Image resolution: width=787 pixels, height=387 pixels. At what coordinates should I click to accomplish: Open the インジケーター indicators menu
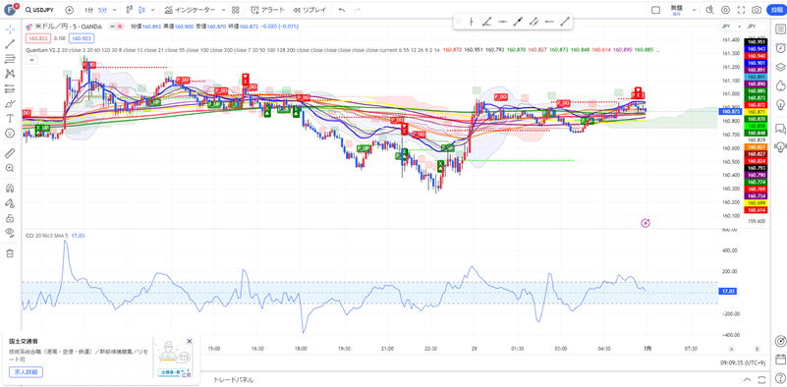point(190,10)
